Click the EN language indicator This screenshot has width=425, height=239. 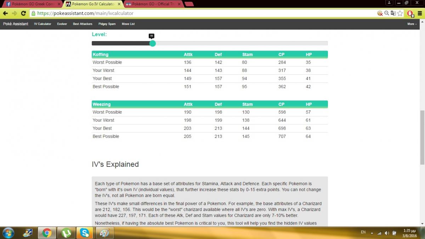[363, 232]
